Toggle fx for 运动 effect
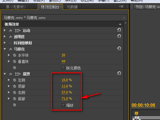Image resolution: width=160 pixels, height=120 pixels. tap(11, 30)
